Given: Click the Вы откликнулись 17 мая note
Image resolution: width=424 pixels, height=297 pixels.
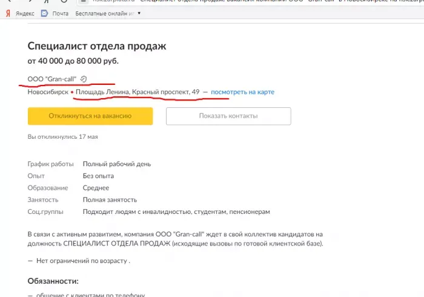Looking at the screenshot, I should tap(63, 136).
